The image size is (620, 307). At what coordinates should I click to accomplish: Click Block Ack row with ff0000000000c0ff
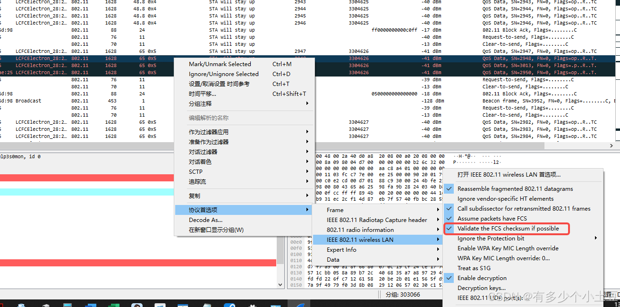tap(308, 30)
